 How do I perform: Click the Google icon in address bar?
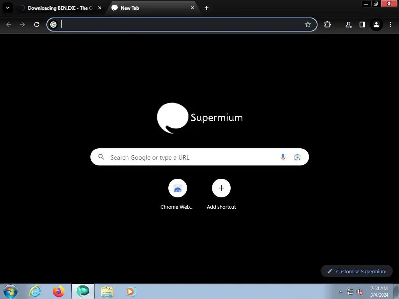pyautogui.click(x=53, y=25)
